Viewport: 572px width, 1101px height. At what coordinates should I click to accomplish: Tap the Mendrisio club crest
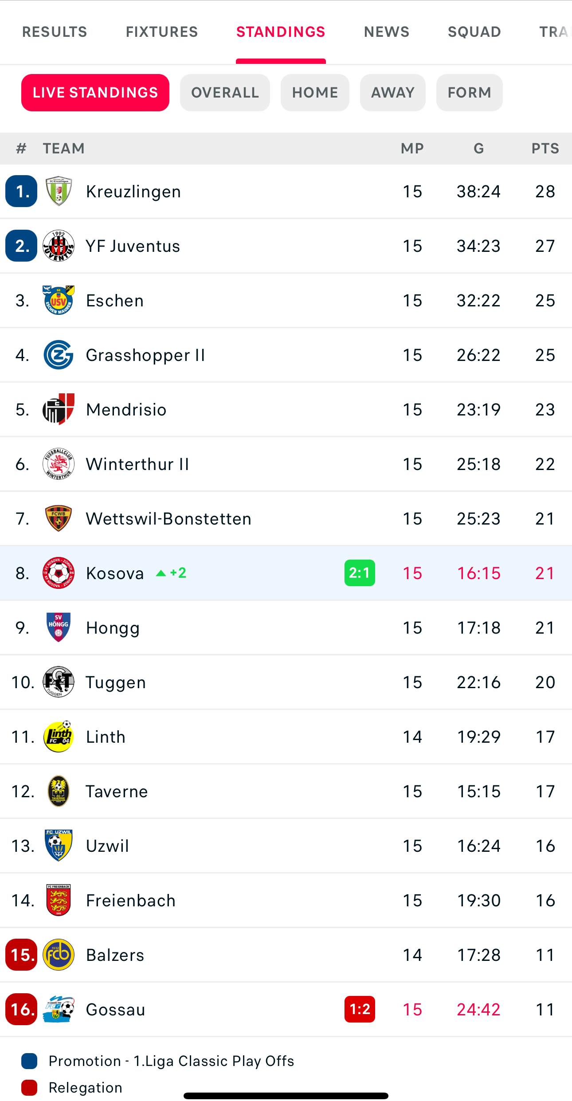[x=59, y=409]
